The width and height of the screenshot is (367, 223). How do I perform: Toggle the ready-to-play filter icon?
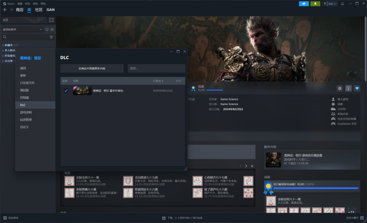click(52, 30)
